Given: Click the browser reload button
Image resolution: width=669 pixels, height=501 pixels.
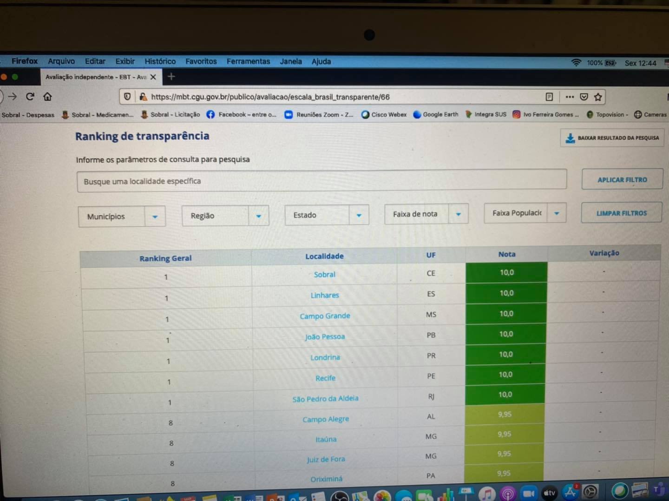Looking at the screenshot, I should coord(30,96).
